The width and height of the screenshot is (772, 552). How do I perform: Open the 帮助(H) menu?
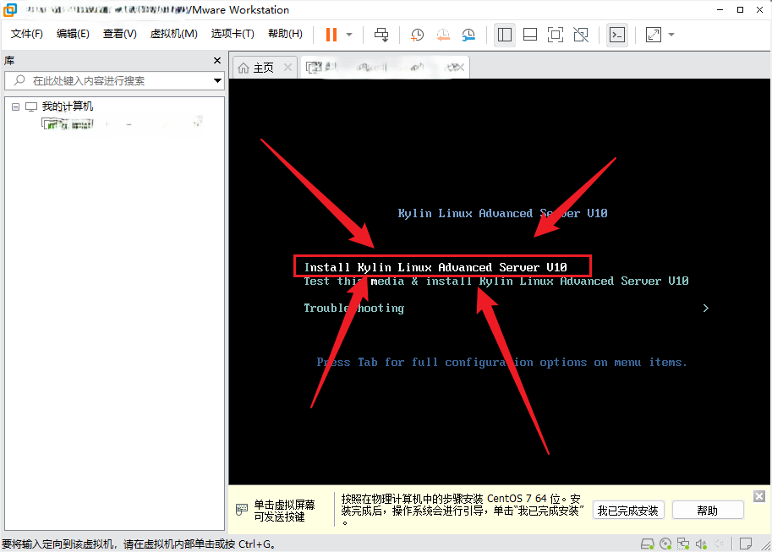tap(285, 34)
